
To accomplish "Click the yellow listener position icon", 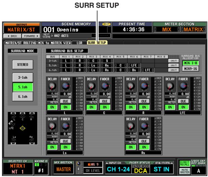I will pyautogui.click(x=22, y=128).
